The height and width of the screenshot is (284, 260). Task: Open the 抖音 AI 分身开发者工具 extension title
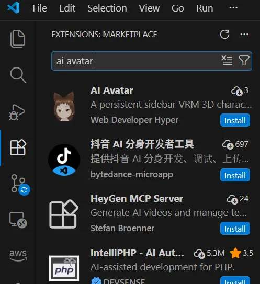(x=142, y=144)
